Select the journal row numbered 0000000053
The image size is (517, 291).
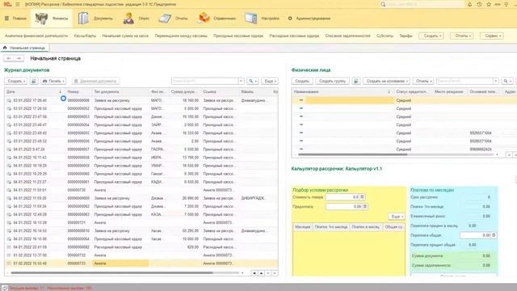coord(141,116)
